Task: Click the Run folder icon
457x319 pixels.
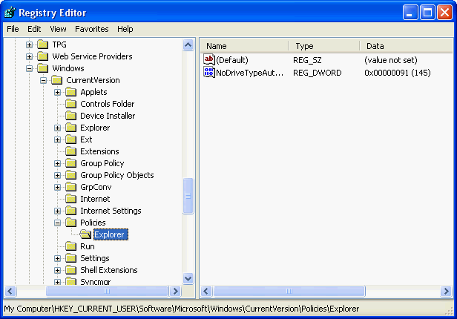Action: coord(70,246)
